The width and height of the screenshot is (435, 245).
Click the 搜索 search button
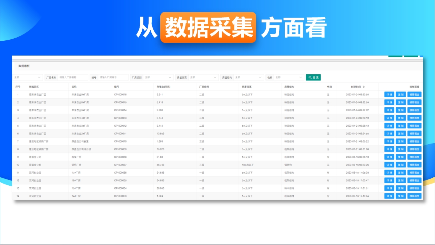click(313, 77)
